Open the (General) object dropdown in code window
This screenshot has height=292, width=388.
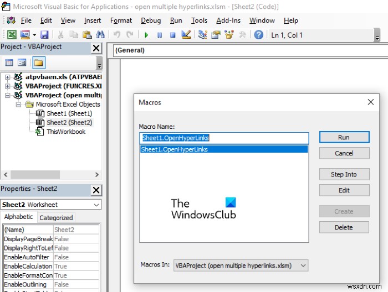tap(251, 50)
